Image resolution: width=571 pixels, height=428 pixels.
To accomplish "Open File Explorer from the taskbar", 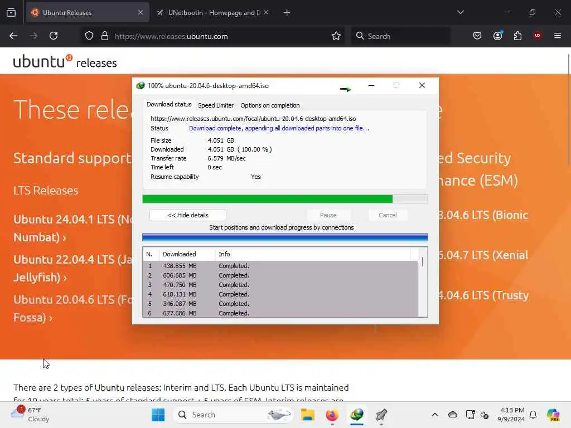I will click(x=308, y=415).
